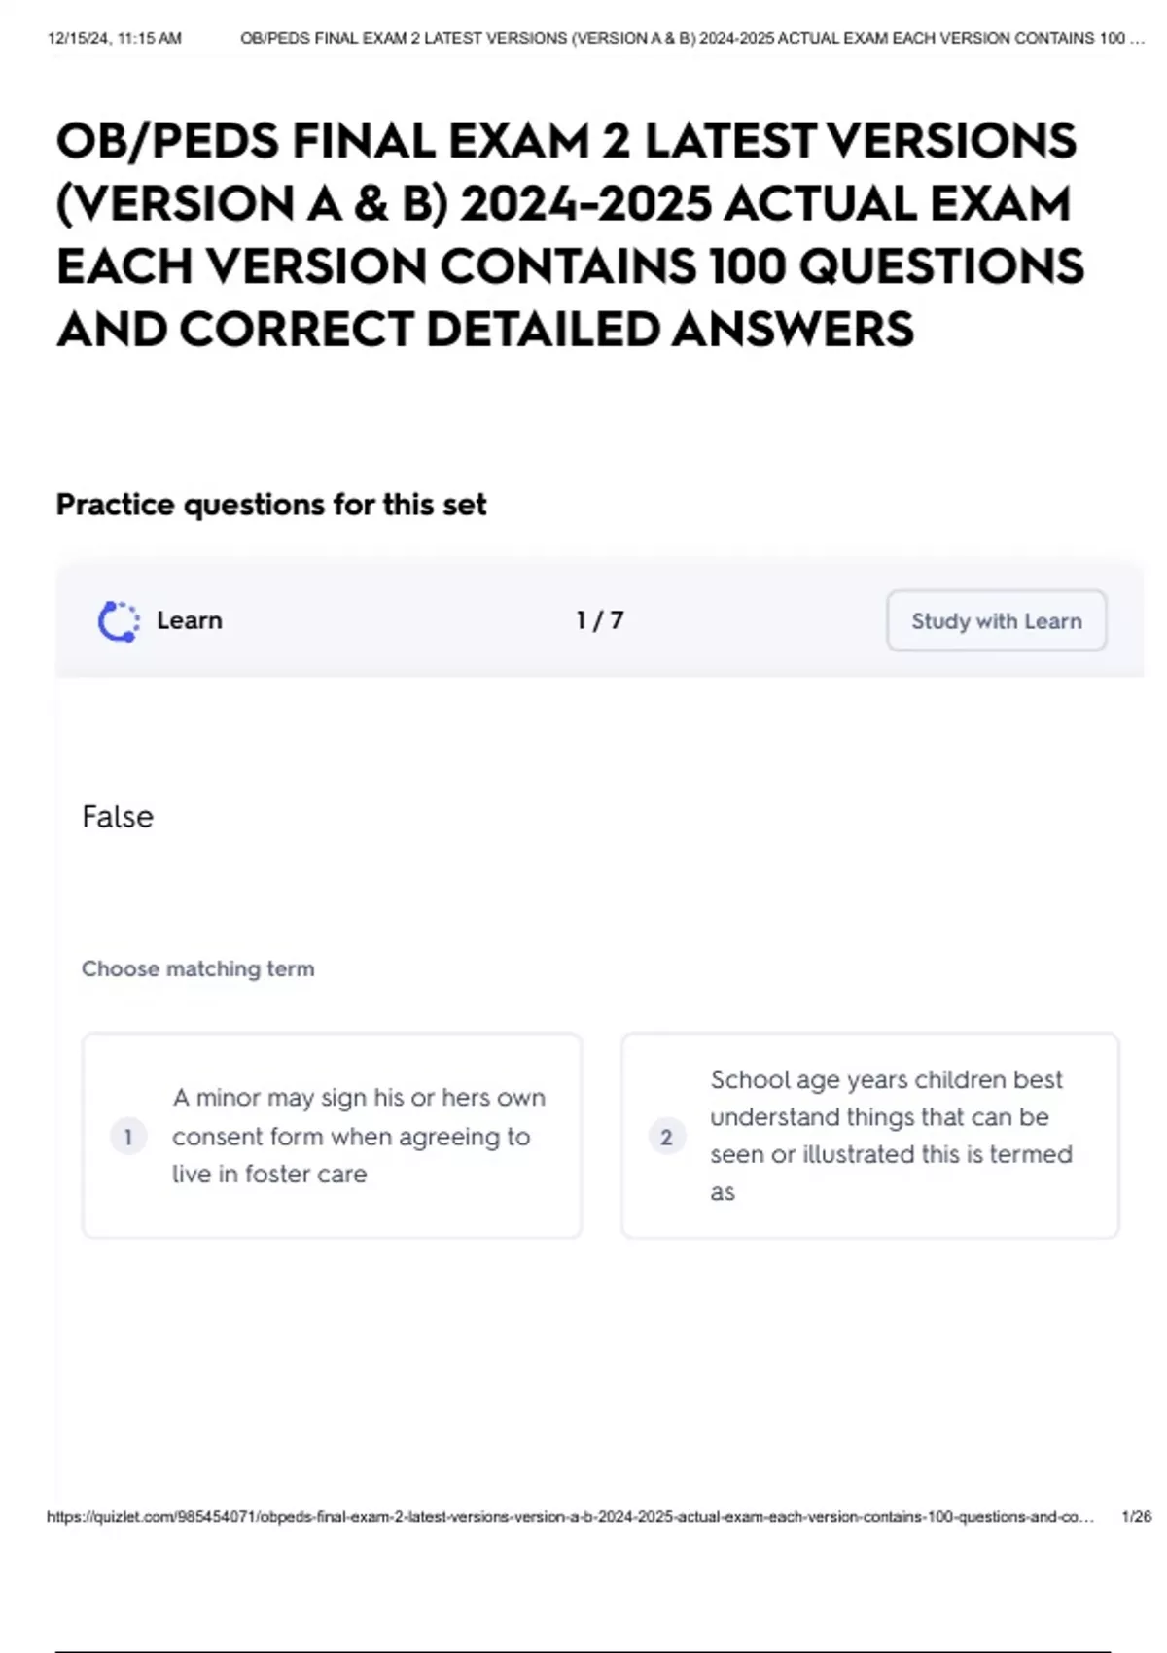Image resolution: width=1167 pixels, height=1653 pixels.
Task: Click the 1 / 7 question counter
Action: click(x=599, y=620)
